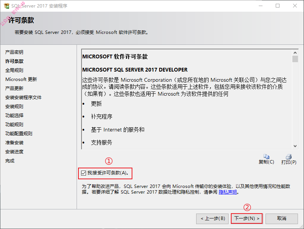The width and height of the screenshot is (304, 229).
Task: Select 功能配置规则 step in sidebar
Action: [x=18, y=134]
